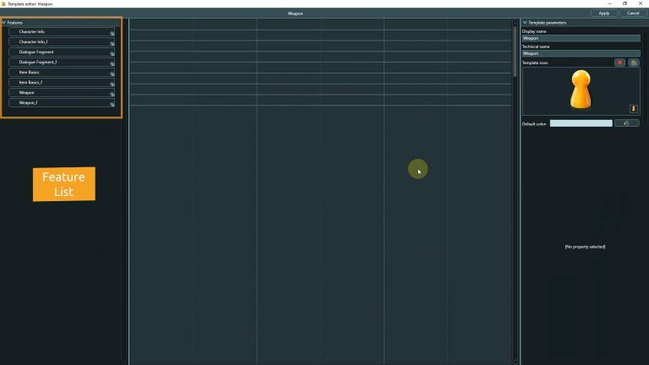Click the drag icon on Item Basics_f feature
649x365 pixels.
112,83
